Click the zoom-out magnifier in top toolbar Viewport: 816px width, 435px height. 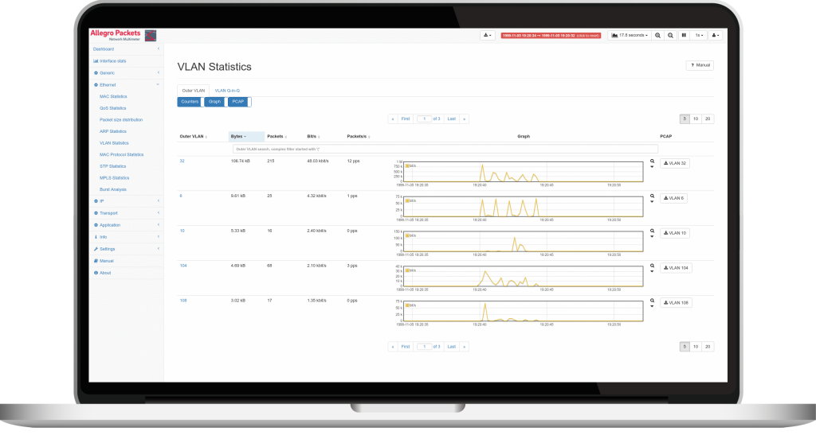670,36
